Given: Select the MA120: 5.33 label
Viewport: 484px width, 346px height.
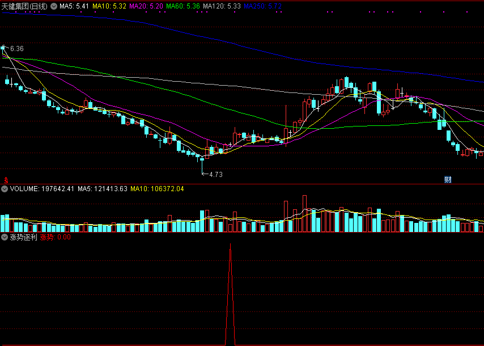Looking at the screenshot, I should click(x=222, y=6).
